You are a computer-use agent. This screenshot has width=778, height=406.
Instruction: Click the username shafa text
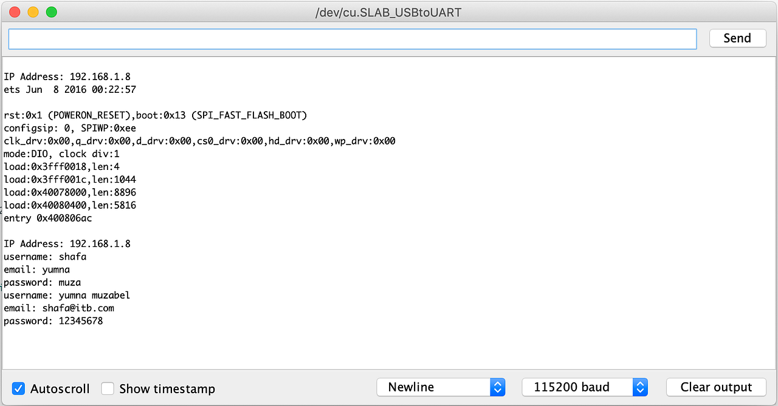(x=45, y=256)
